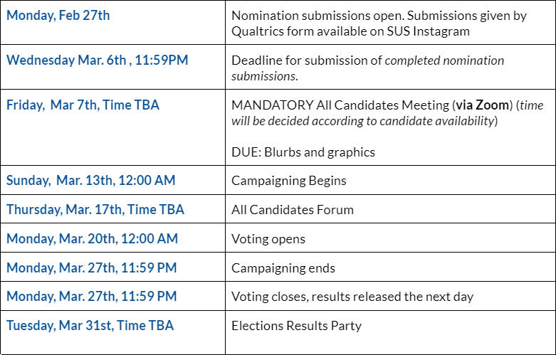Select the completed nomination submissions deadline text
Screen dimensions: 556x355
click(367, 68)
